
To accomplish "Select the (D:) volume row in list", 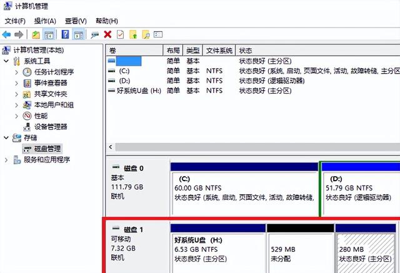I will (252, 81).
